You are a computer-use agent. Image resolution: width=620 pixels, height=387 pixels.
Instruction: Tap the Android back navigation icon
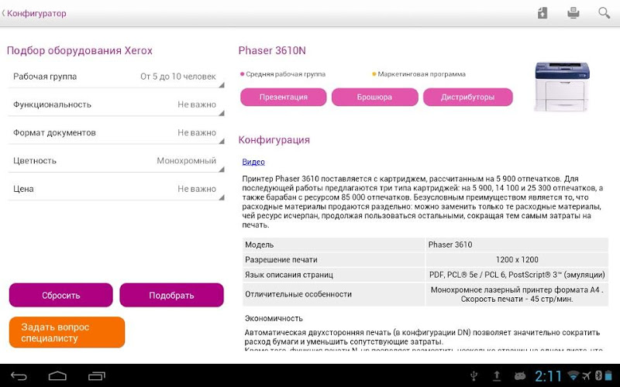point(19,376)
